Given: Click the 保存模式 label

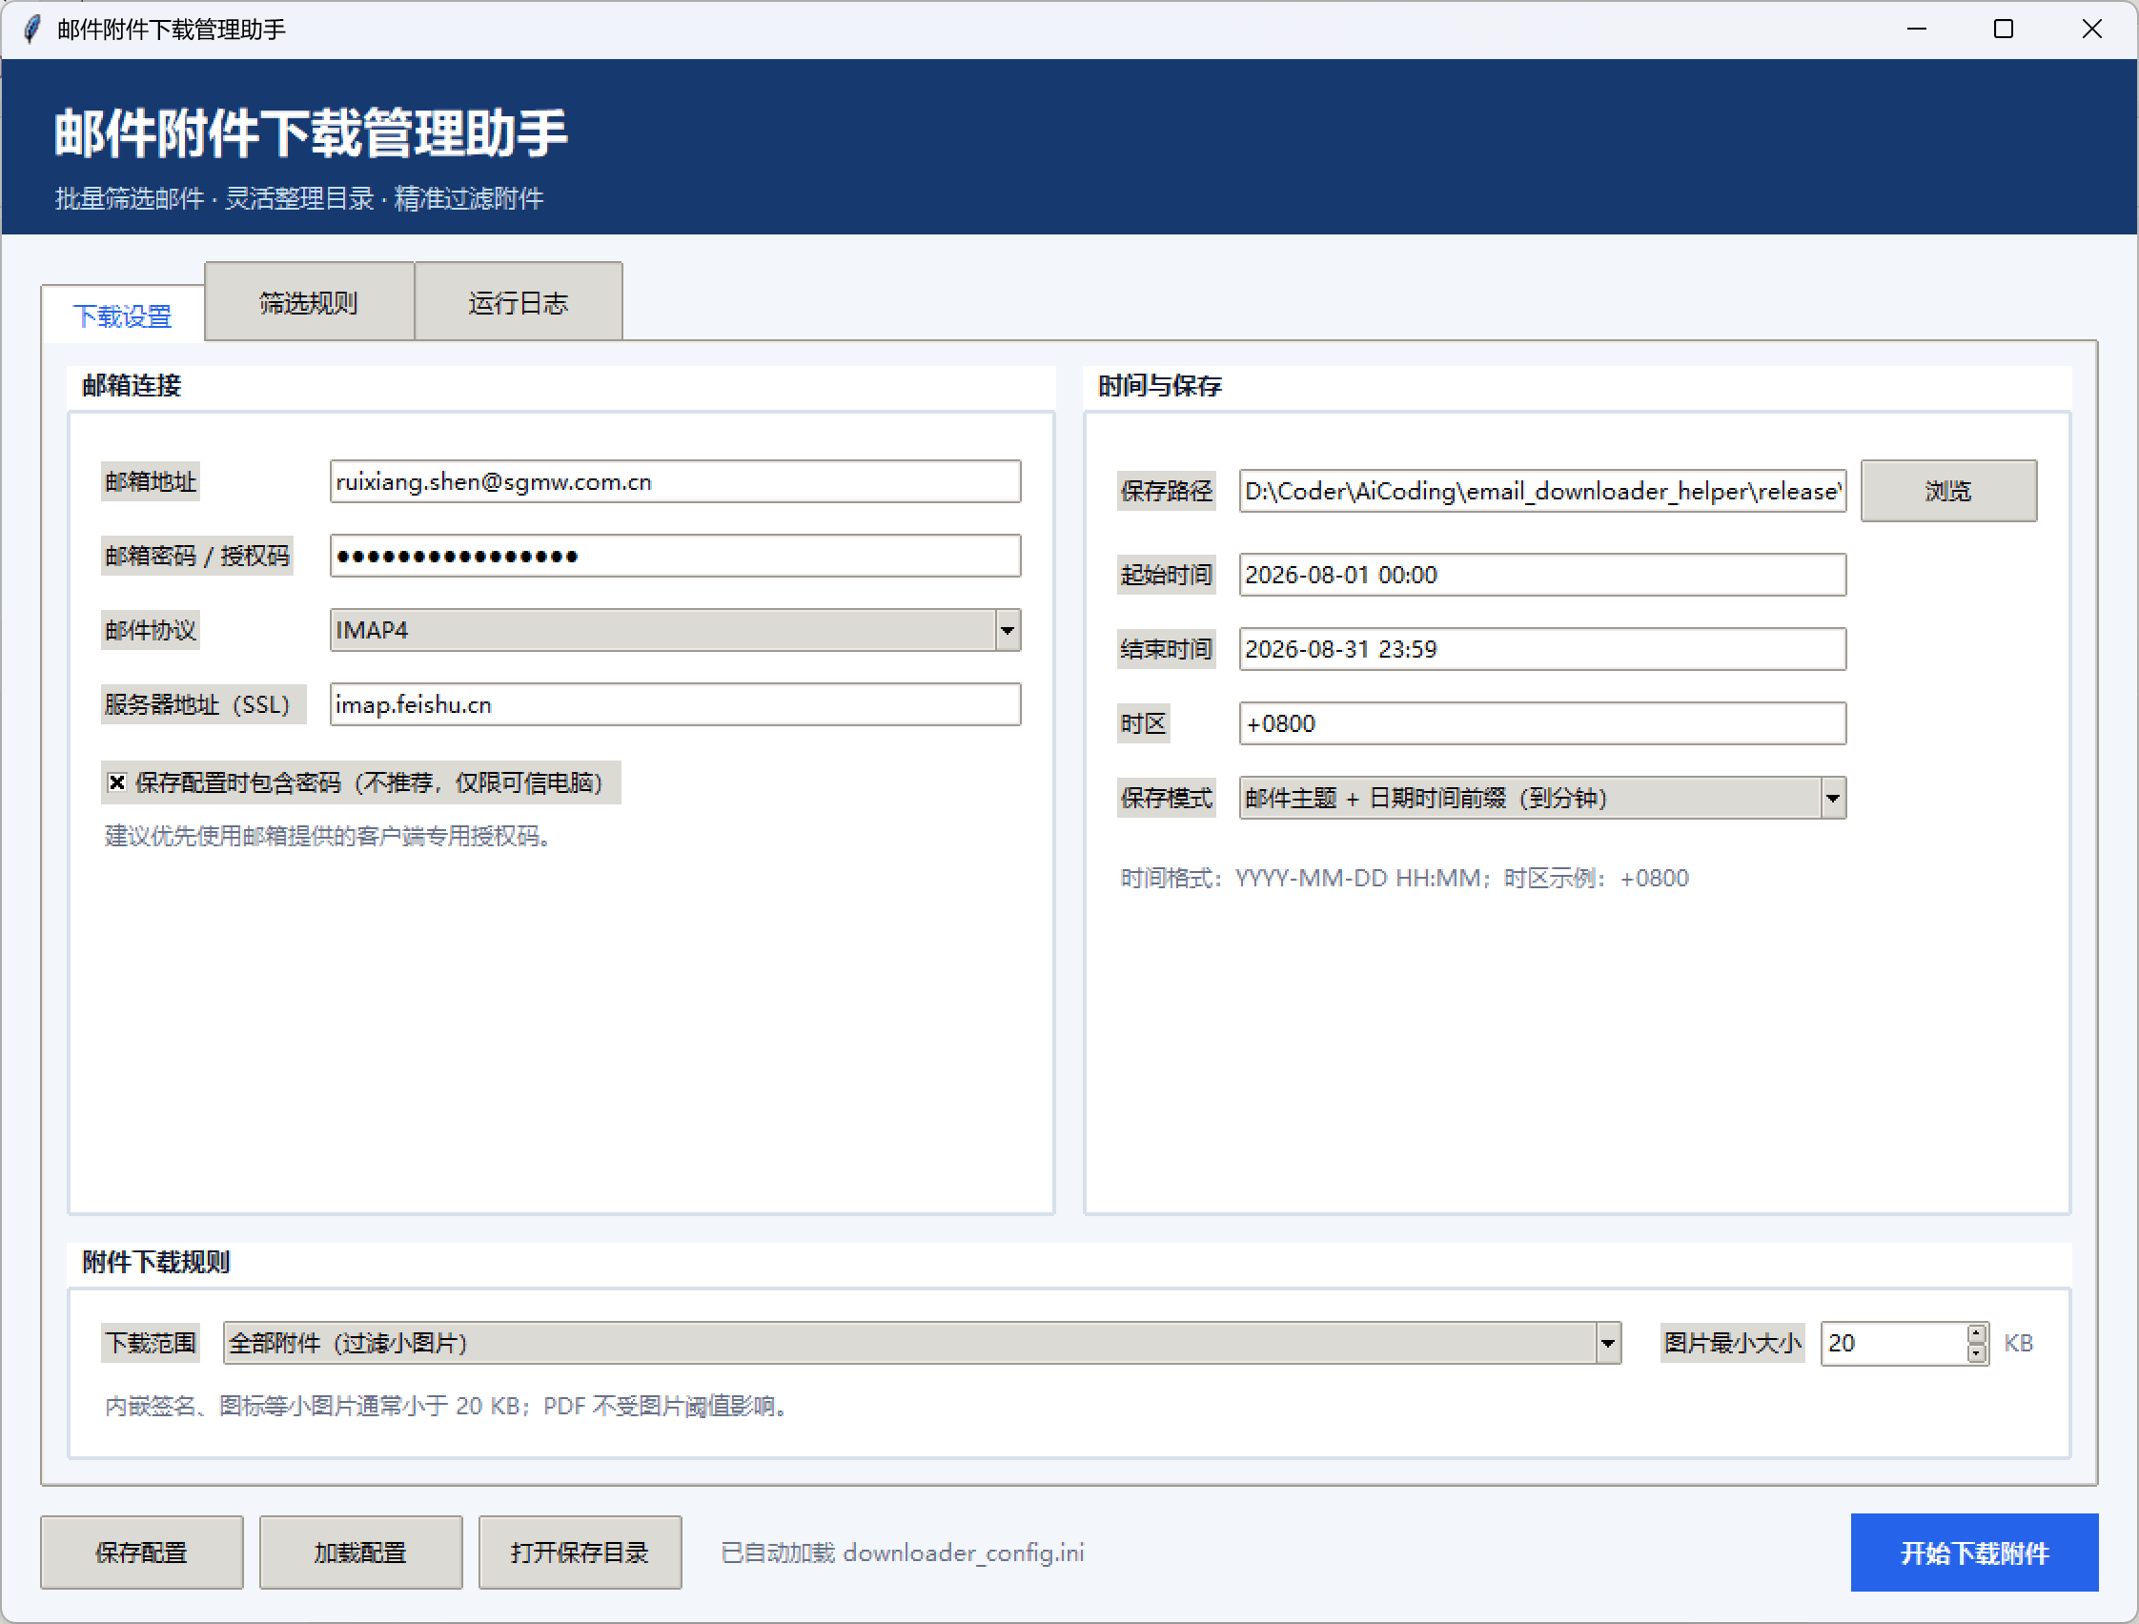Looking at the screenshot, I should pyautogui.click(x=1166, y=799).
